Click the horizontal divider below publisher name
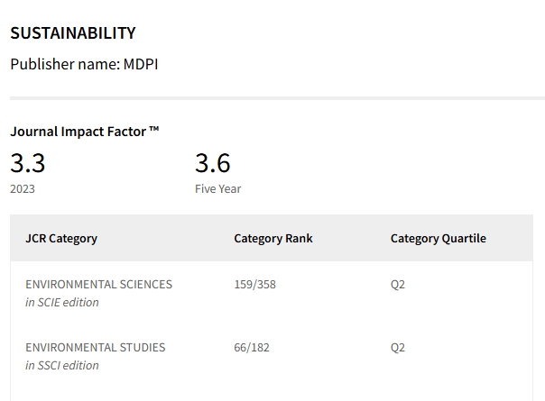The image size is (545, 401). point(277,97)
